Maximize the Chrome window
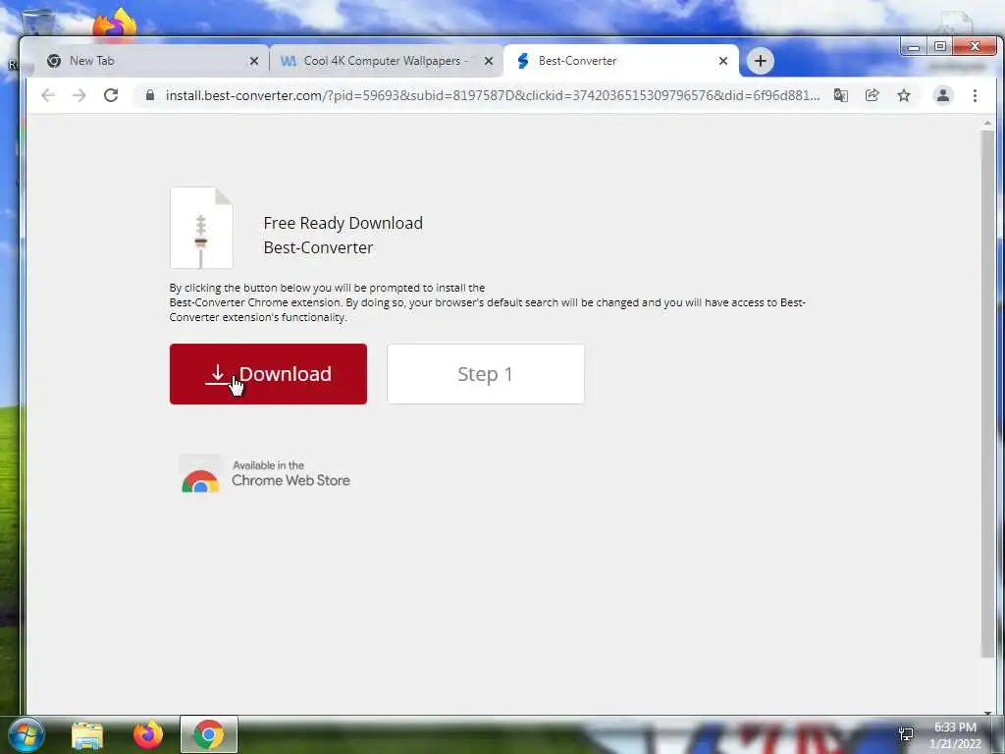The image size is (1005, 754). pos(939,47)
